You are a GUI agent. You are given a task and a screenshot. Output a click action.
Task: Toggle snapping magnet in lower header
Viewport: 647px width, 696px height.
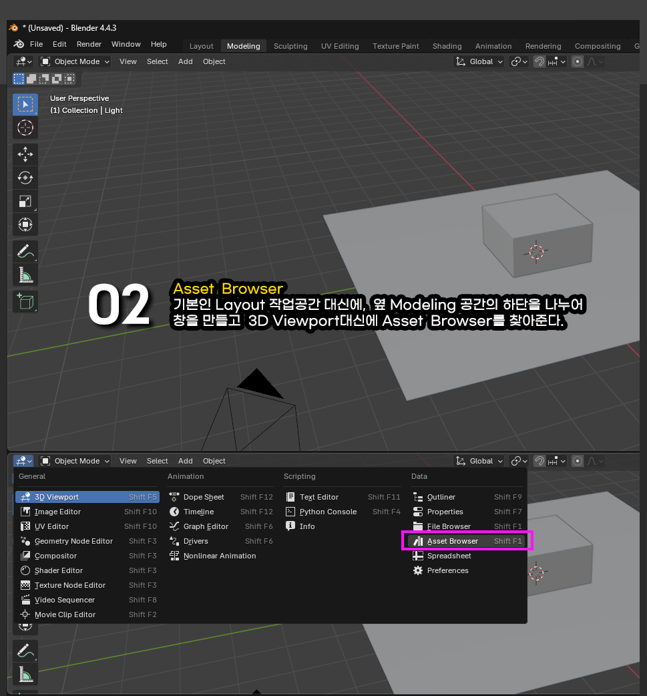[540, 461]
